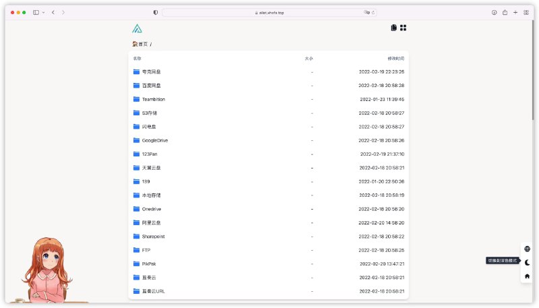Toggle the Safari sidebar
539x308 pixels.
point(36,12)
